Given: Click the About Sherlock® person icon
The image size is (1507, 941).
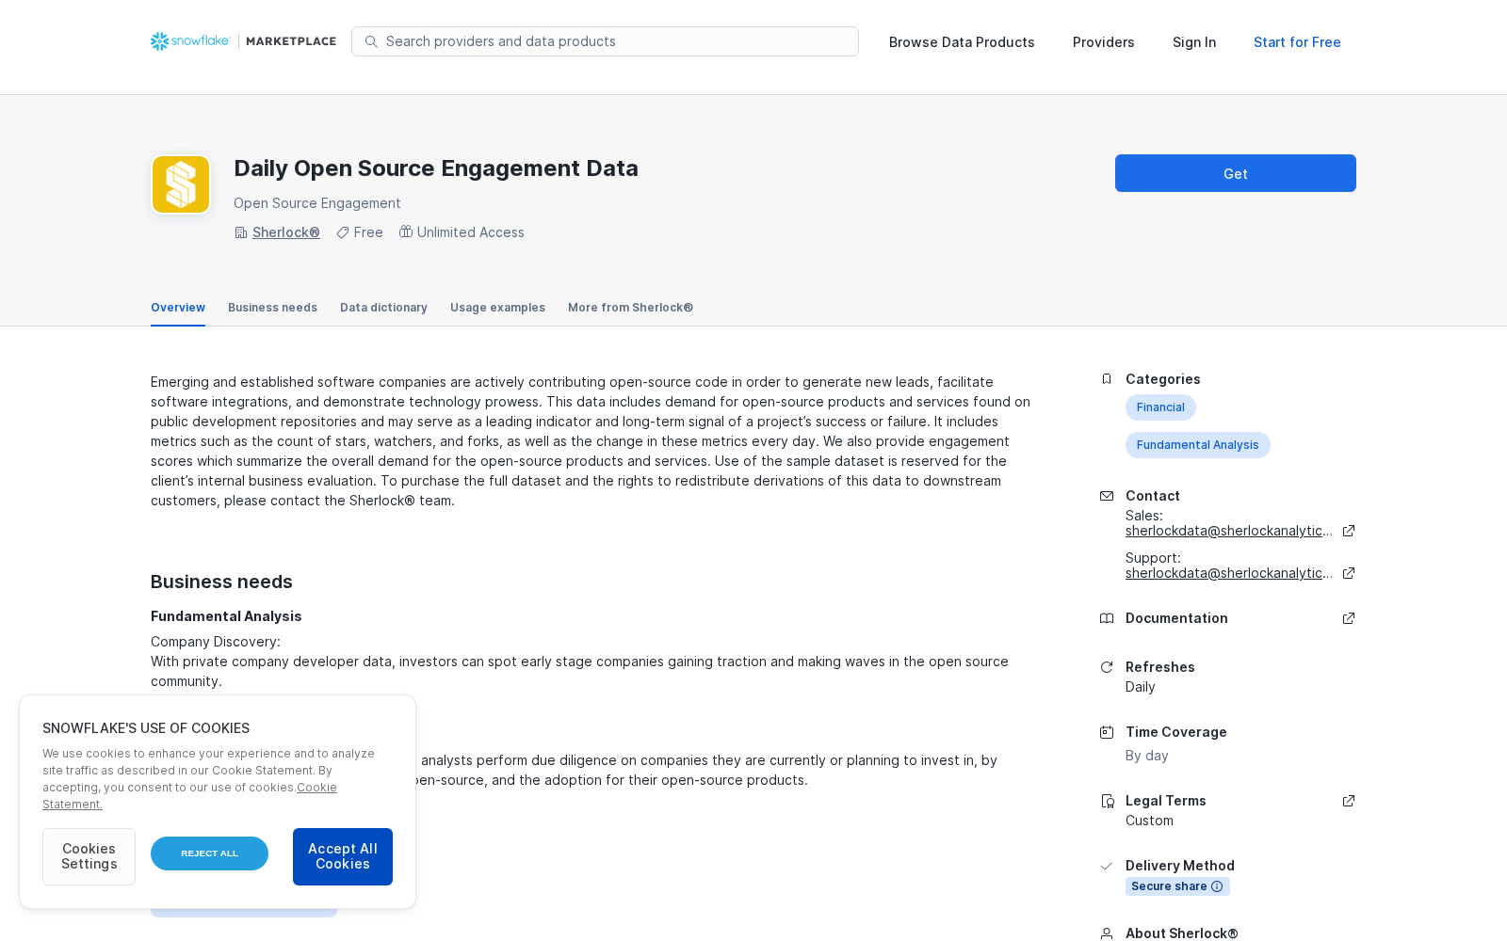Looking at the screenshot, I should coord(1107,933).
